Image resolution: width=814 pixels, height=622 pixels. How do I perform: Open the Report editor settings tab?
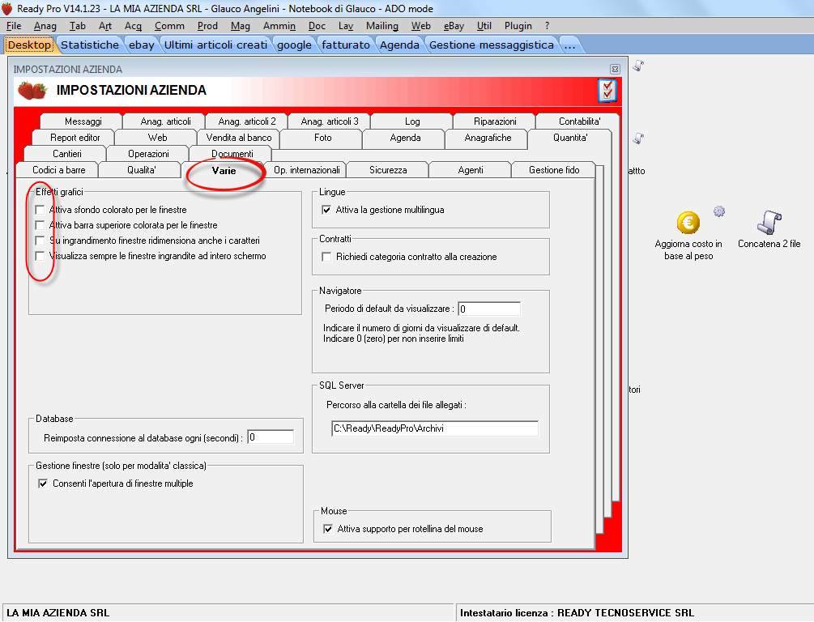75,138
